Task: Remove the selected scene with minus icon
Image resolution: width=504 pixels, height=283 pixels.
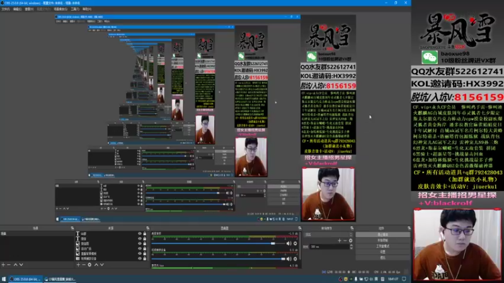Action: tap(9, 265)
